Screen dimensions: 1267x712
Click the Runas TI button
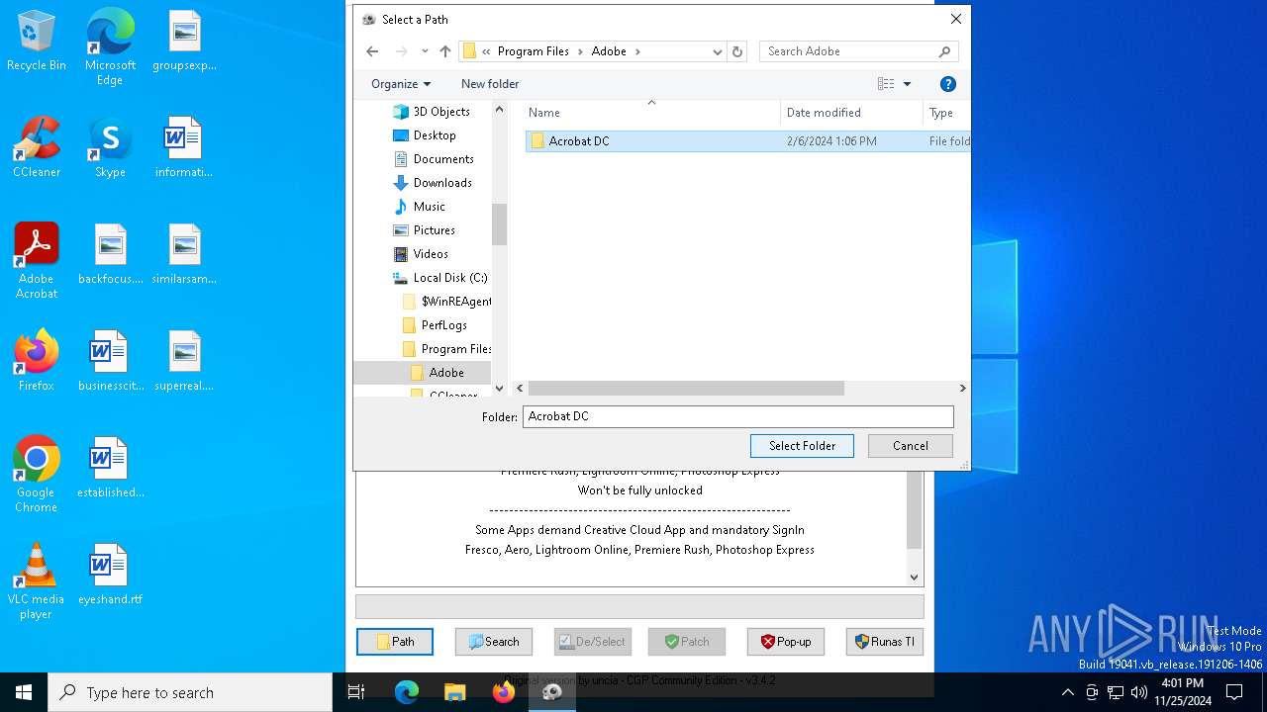(885, 642)
